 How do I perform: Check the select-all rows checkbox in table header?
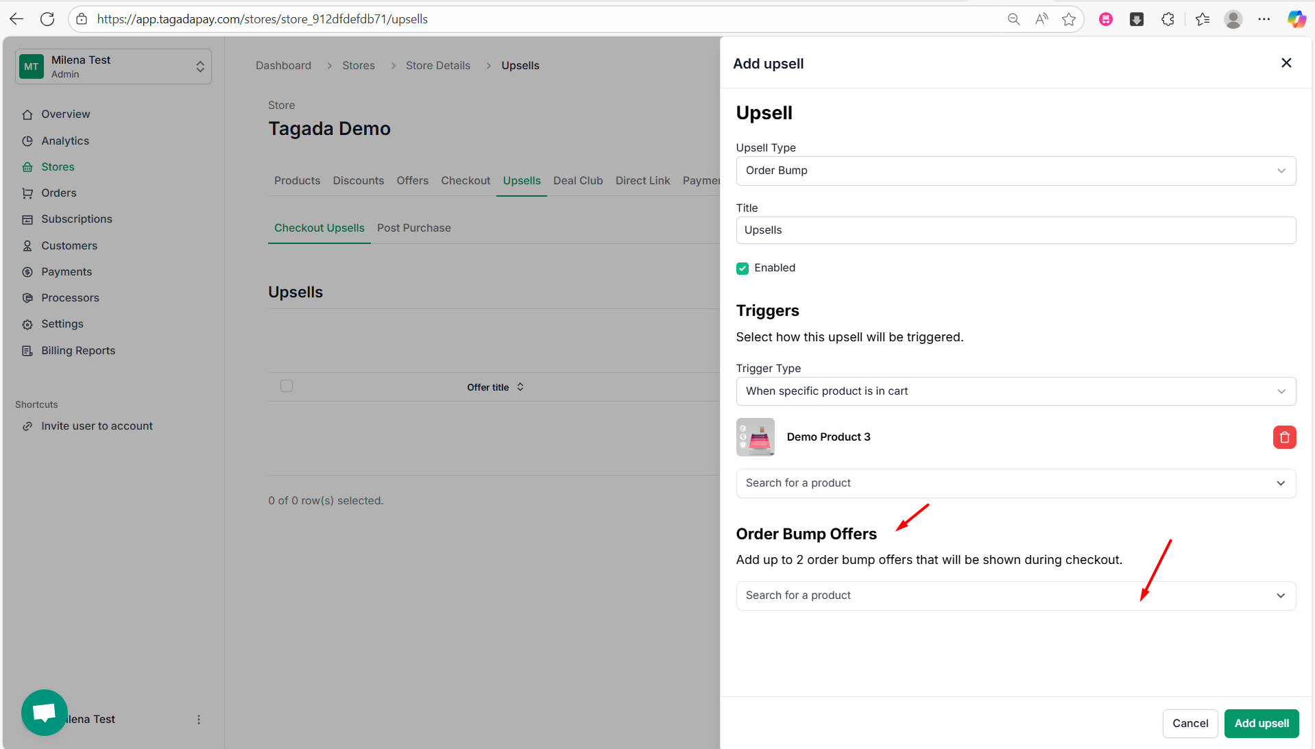pyautogui.click(x=287, y=386)
